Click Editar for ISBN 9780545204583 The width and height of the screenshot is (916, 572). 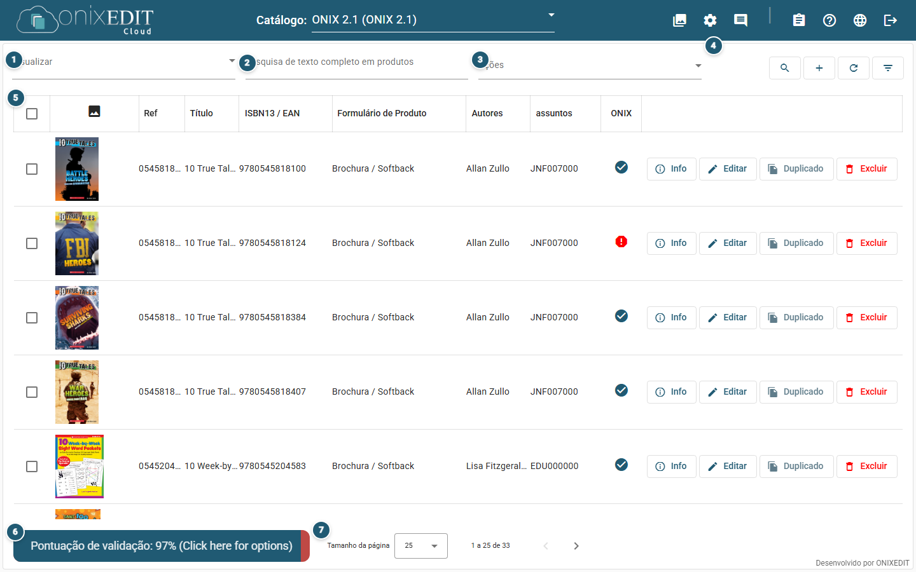click(728, 466)
